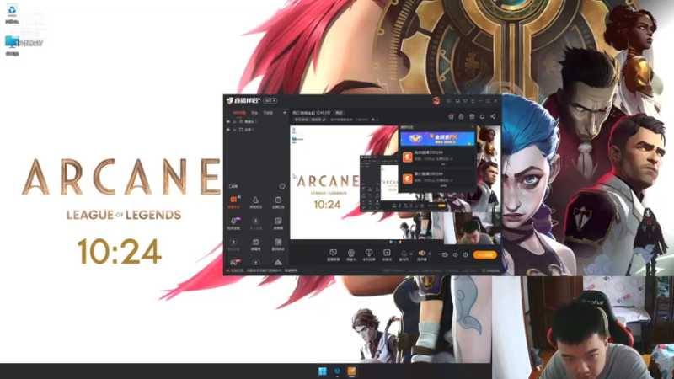
Task: Add a screen capture source from bottom bar
Action: point(333,255)
